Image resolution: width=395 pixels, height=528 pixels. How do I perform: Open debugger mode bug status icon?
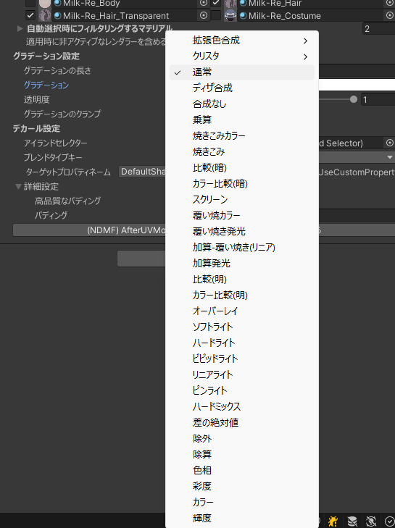pyautogui.click(x=333, y=521)
